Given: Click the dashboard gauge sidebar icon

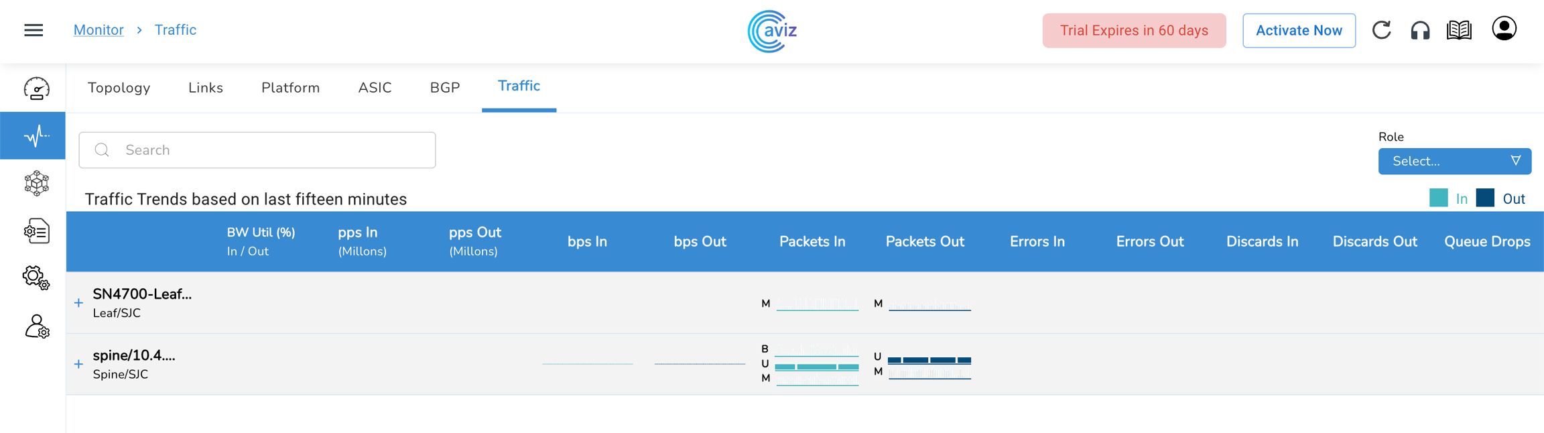Looking at the screenshot, I should pos(36,88).
